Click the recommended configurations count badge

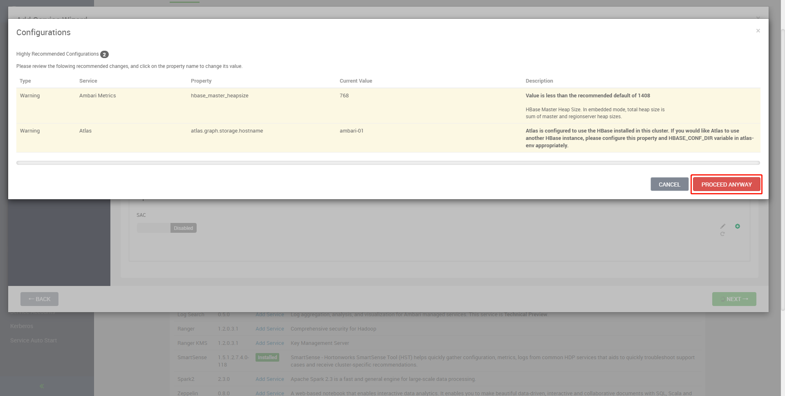click(x=104, y=54)
